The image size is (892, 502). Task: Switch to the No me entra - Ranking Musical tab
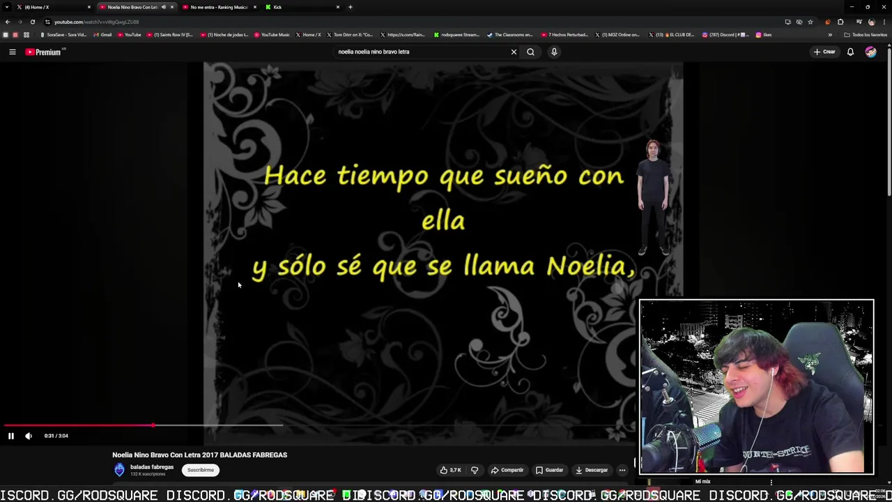[x=219, y=7]
